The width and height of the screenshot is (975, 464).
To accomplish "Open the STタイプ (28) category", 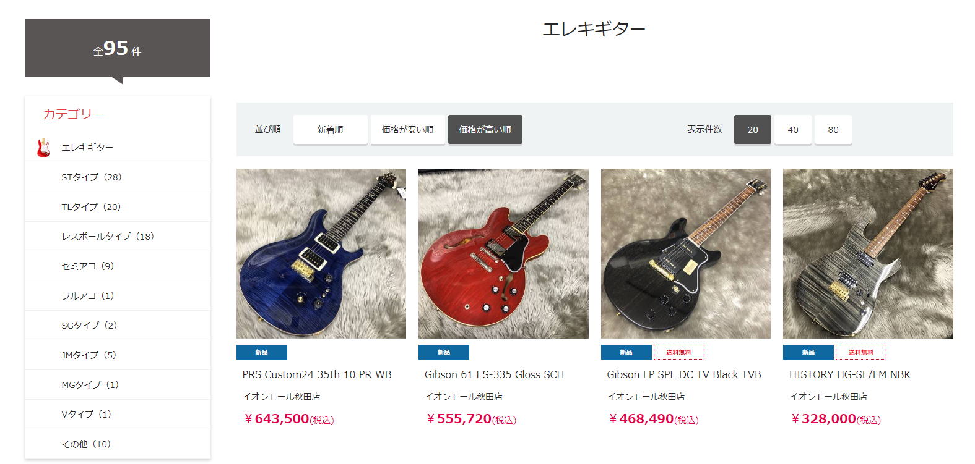I will pos(118,177).
